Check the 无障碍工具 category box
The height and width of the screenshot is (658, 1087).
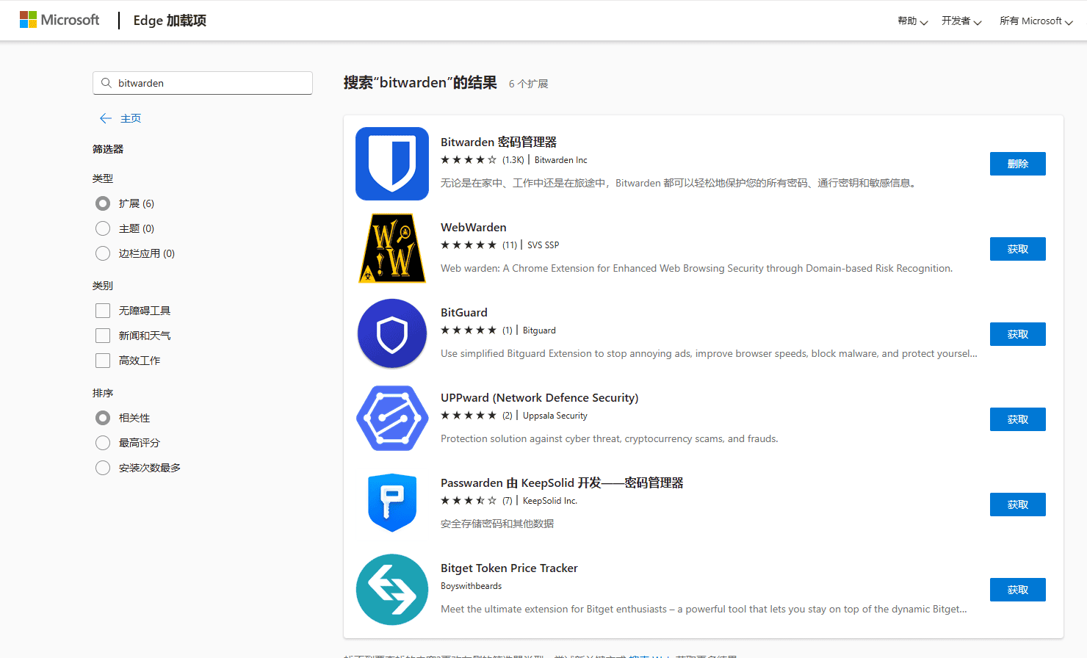(x=103, y=311)
